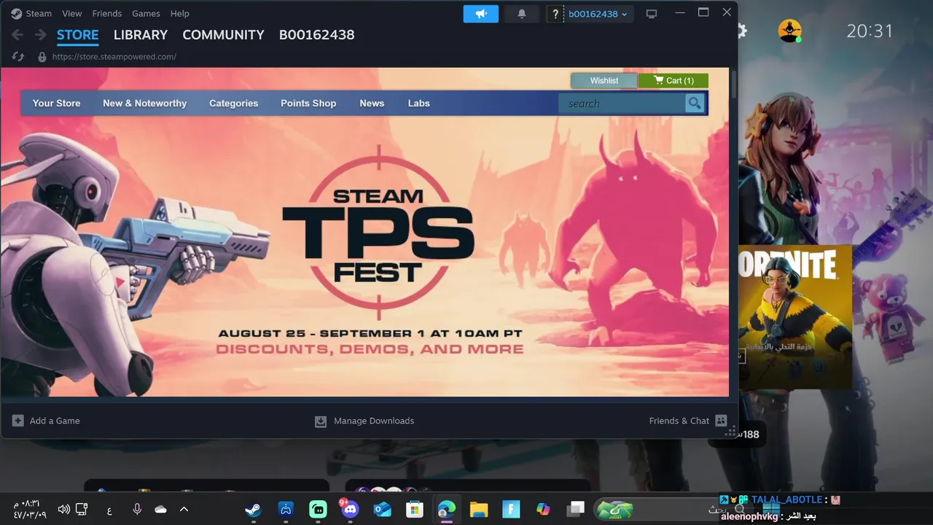
Task: Expand the Your Store menu
Action: 56,103
